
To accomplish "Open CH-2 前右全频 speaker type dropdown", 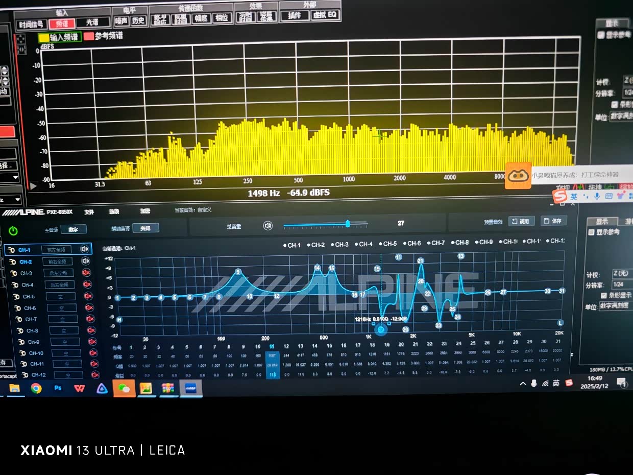I will point(58,262).
